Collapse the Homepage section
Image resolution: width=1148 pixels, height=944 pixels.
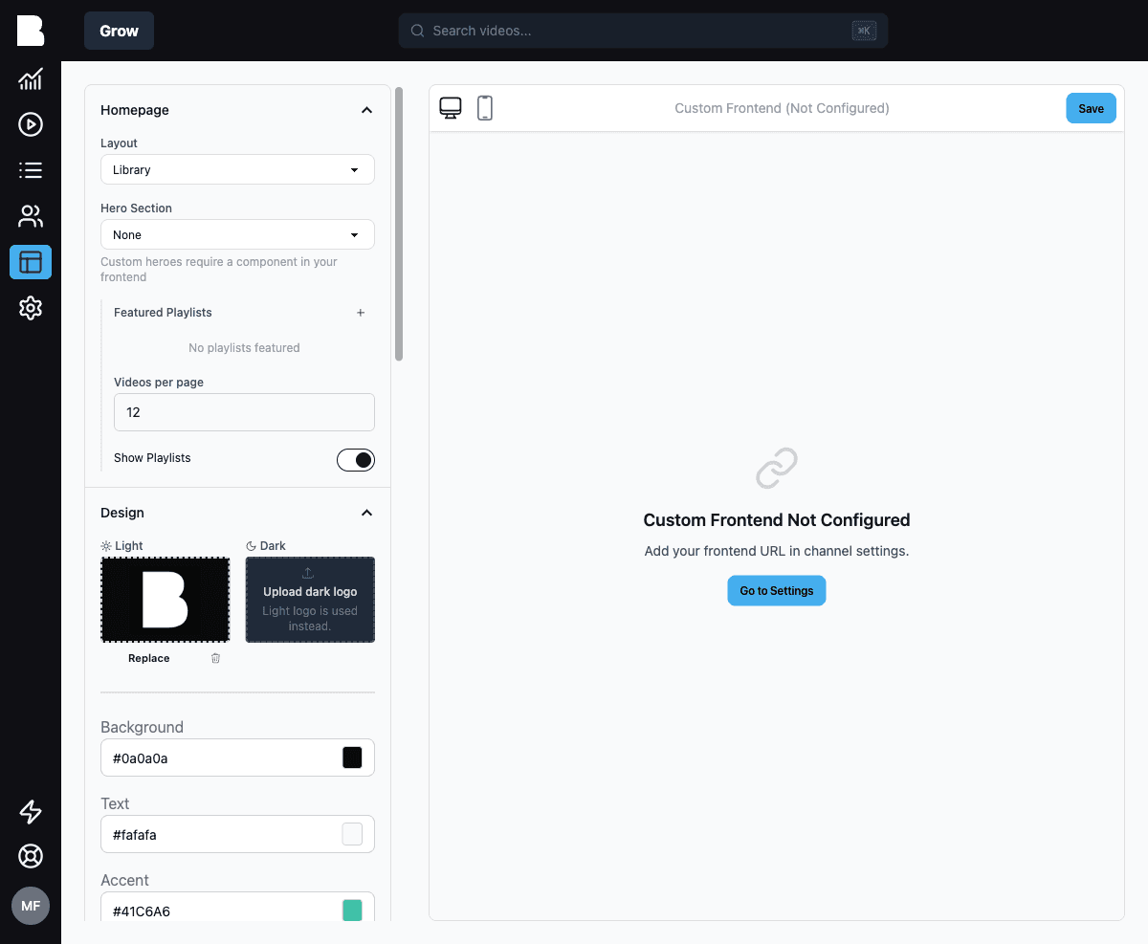pyautogui.click(x=366, y=110)
